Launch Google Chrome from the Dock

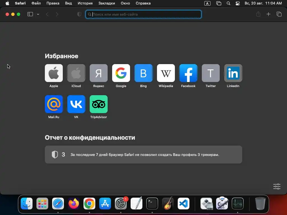pos(89,204)
